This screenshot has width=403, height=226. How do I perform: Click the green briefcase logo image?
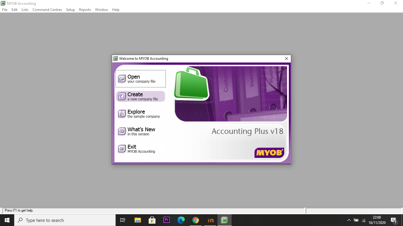(191, 84)
